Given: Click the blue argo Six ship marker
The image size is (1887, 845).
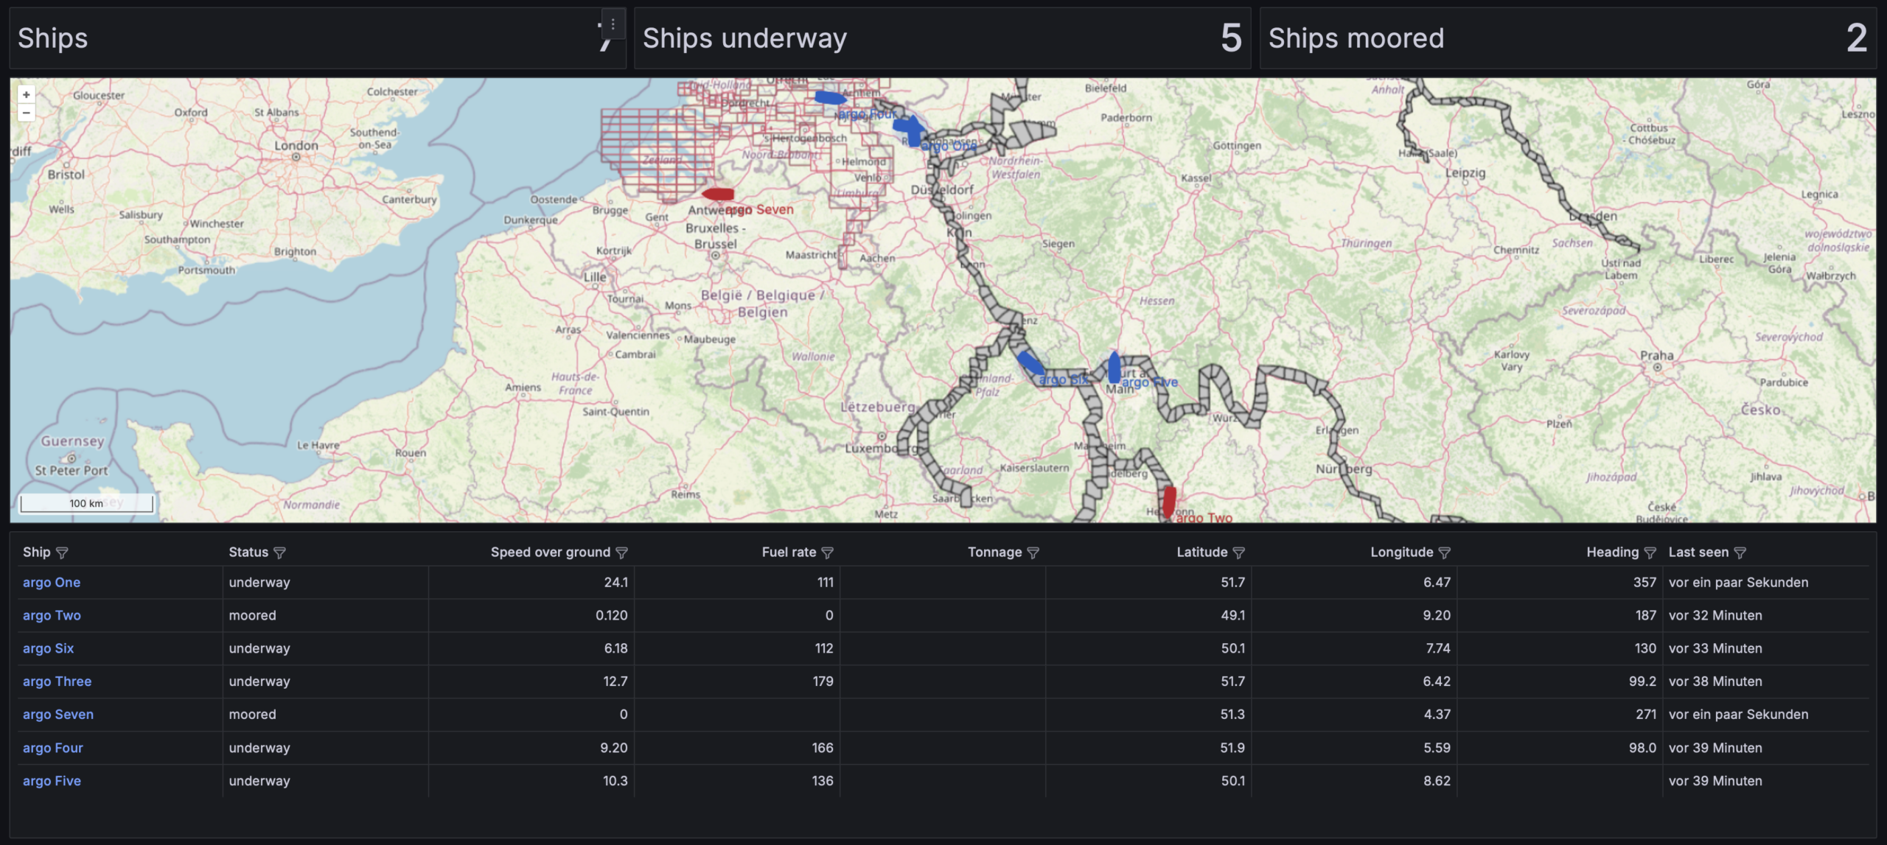Looking at the screenshot, I should [1030, 363].
